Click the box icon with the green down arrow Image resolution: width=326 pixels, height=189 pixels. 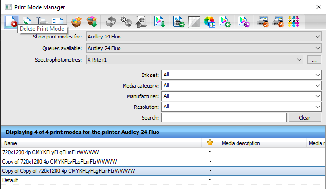point(92,22)
